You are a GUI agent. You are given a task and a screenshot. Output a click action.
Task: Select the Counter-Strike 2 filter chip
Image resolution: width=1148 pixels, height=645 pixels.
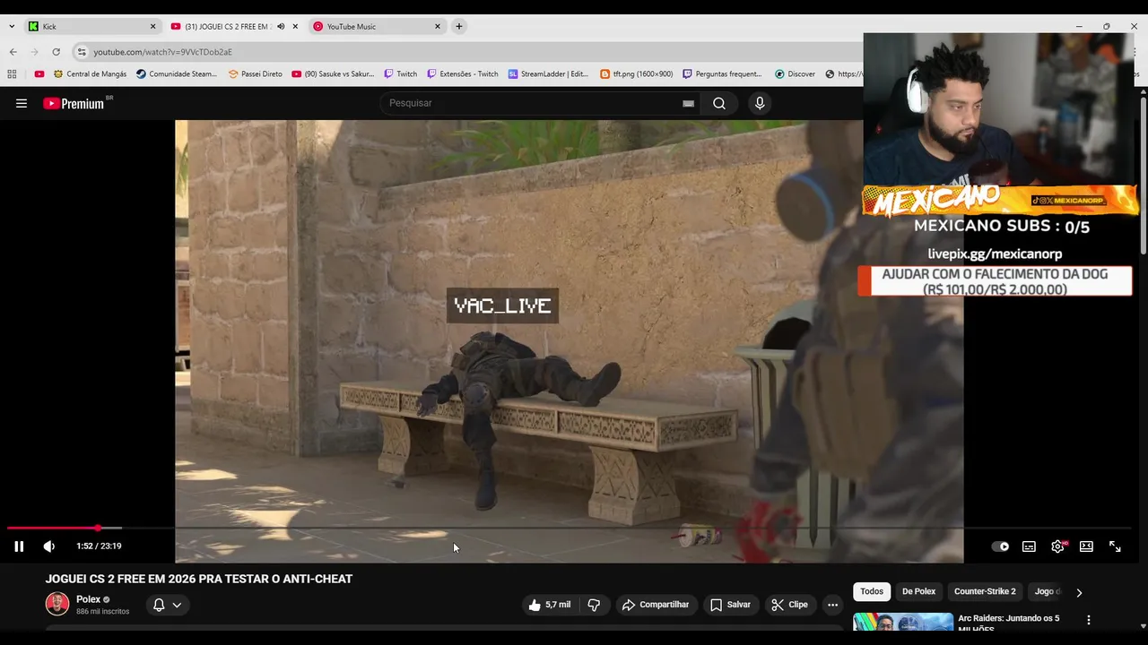(x=985, y=591)
